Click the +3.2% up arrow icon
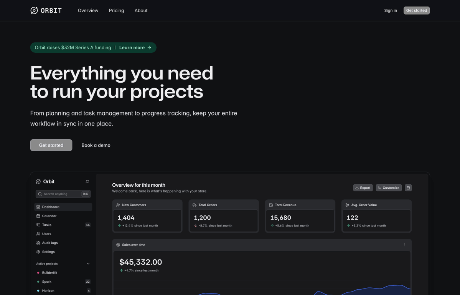The height and width of the screenshot is (295, 460). pyautogui.click(x=348, y=226)
